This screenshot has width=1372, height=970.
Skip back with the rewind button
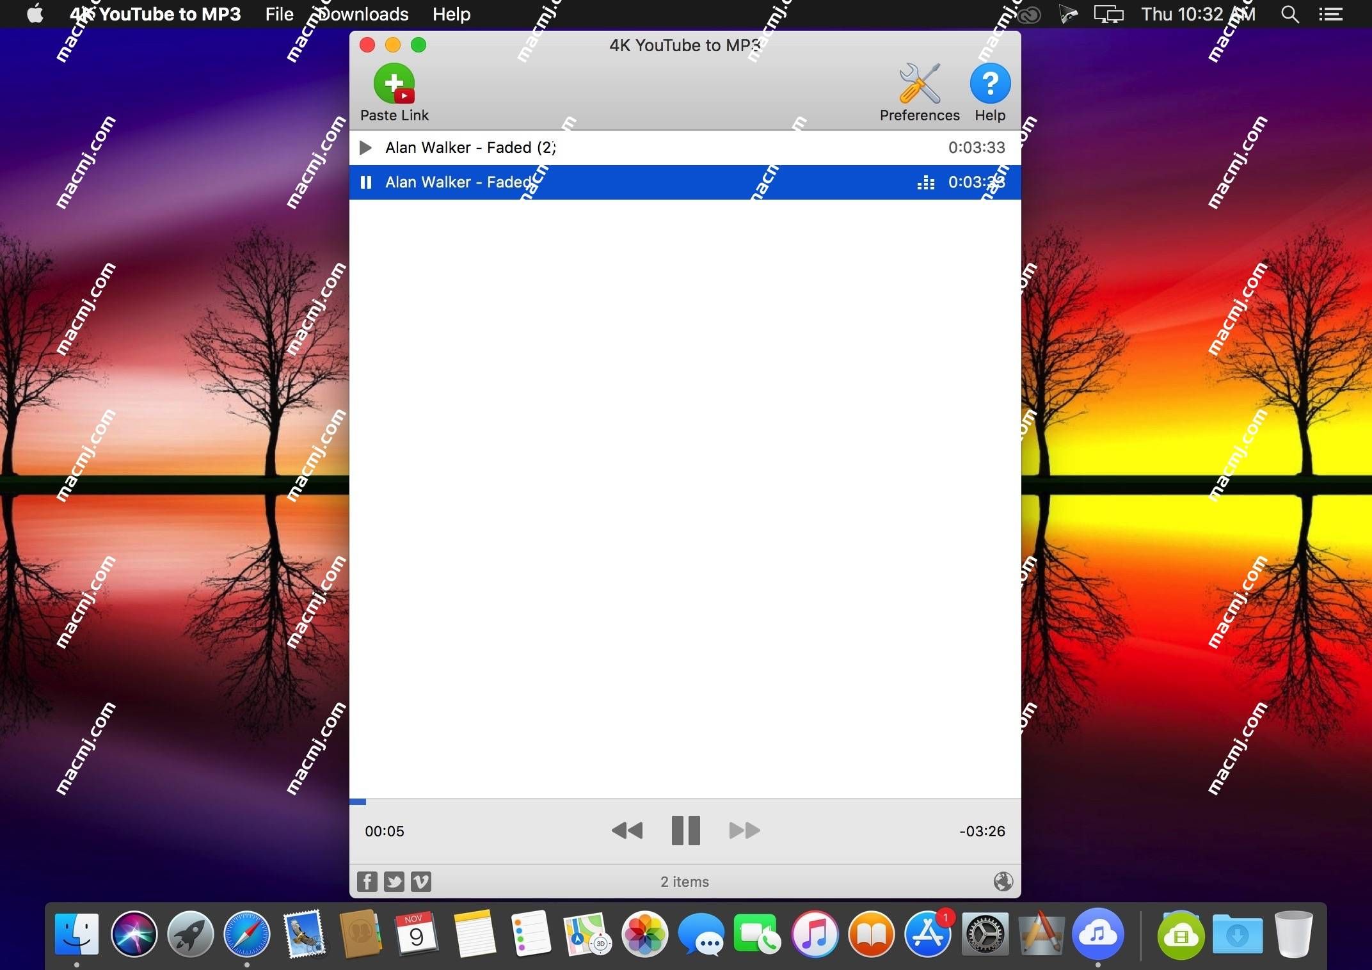coord(627,831)
